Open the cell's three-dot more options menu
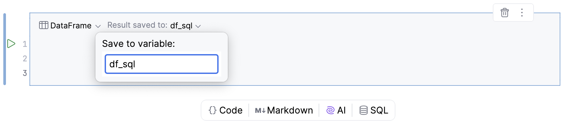The image size is (563, 132). click(522, 13)
